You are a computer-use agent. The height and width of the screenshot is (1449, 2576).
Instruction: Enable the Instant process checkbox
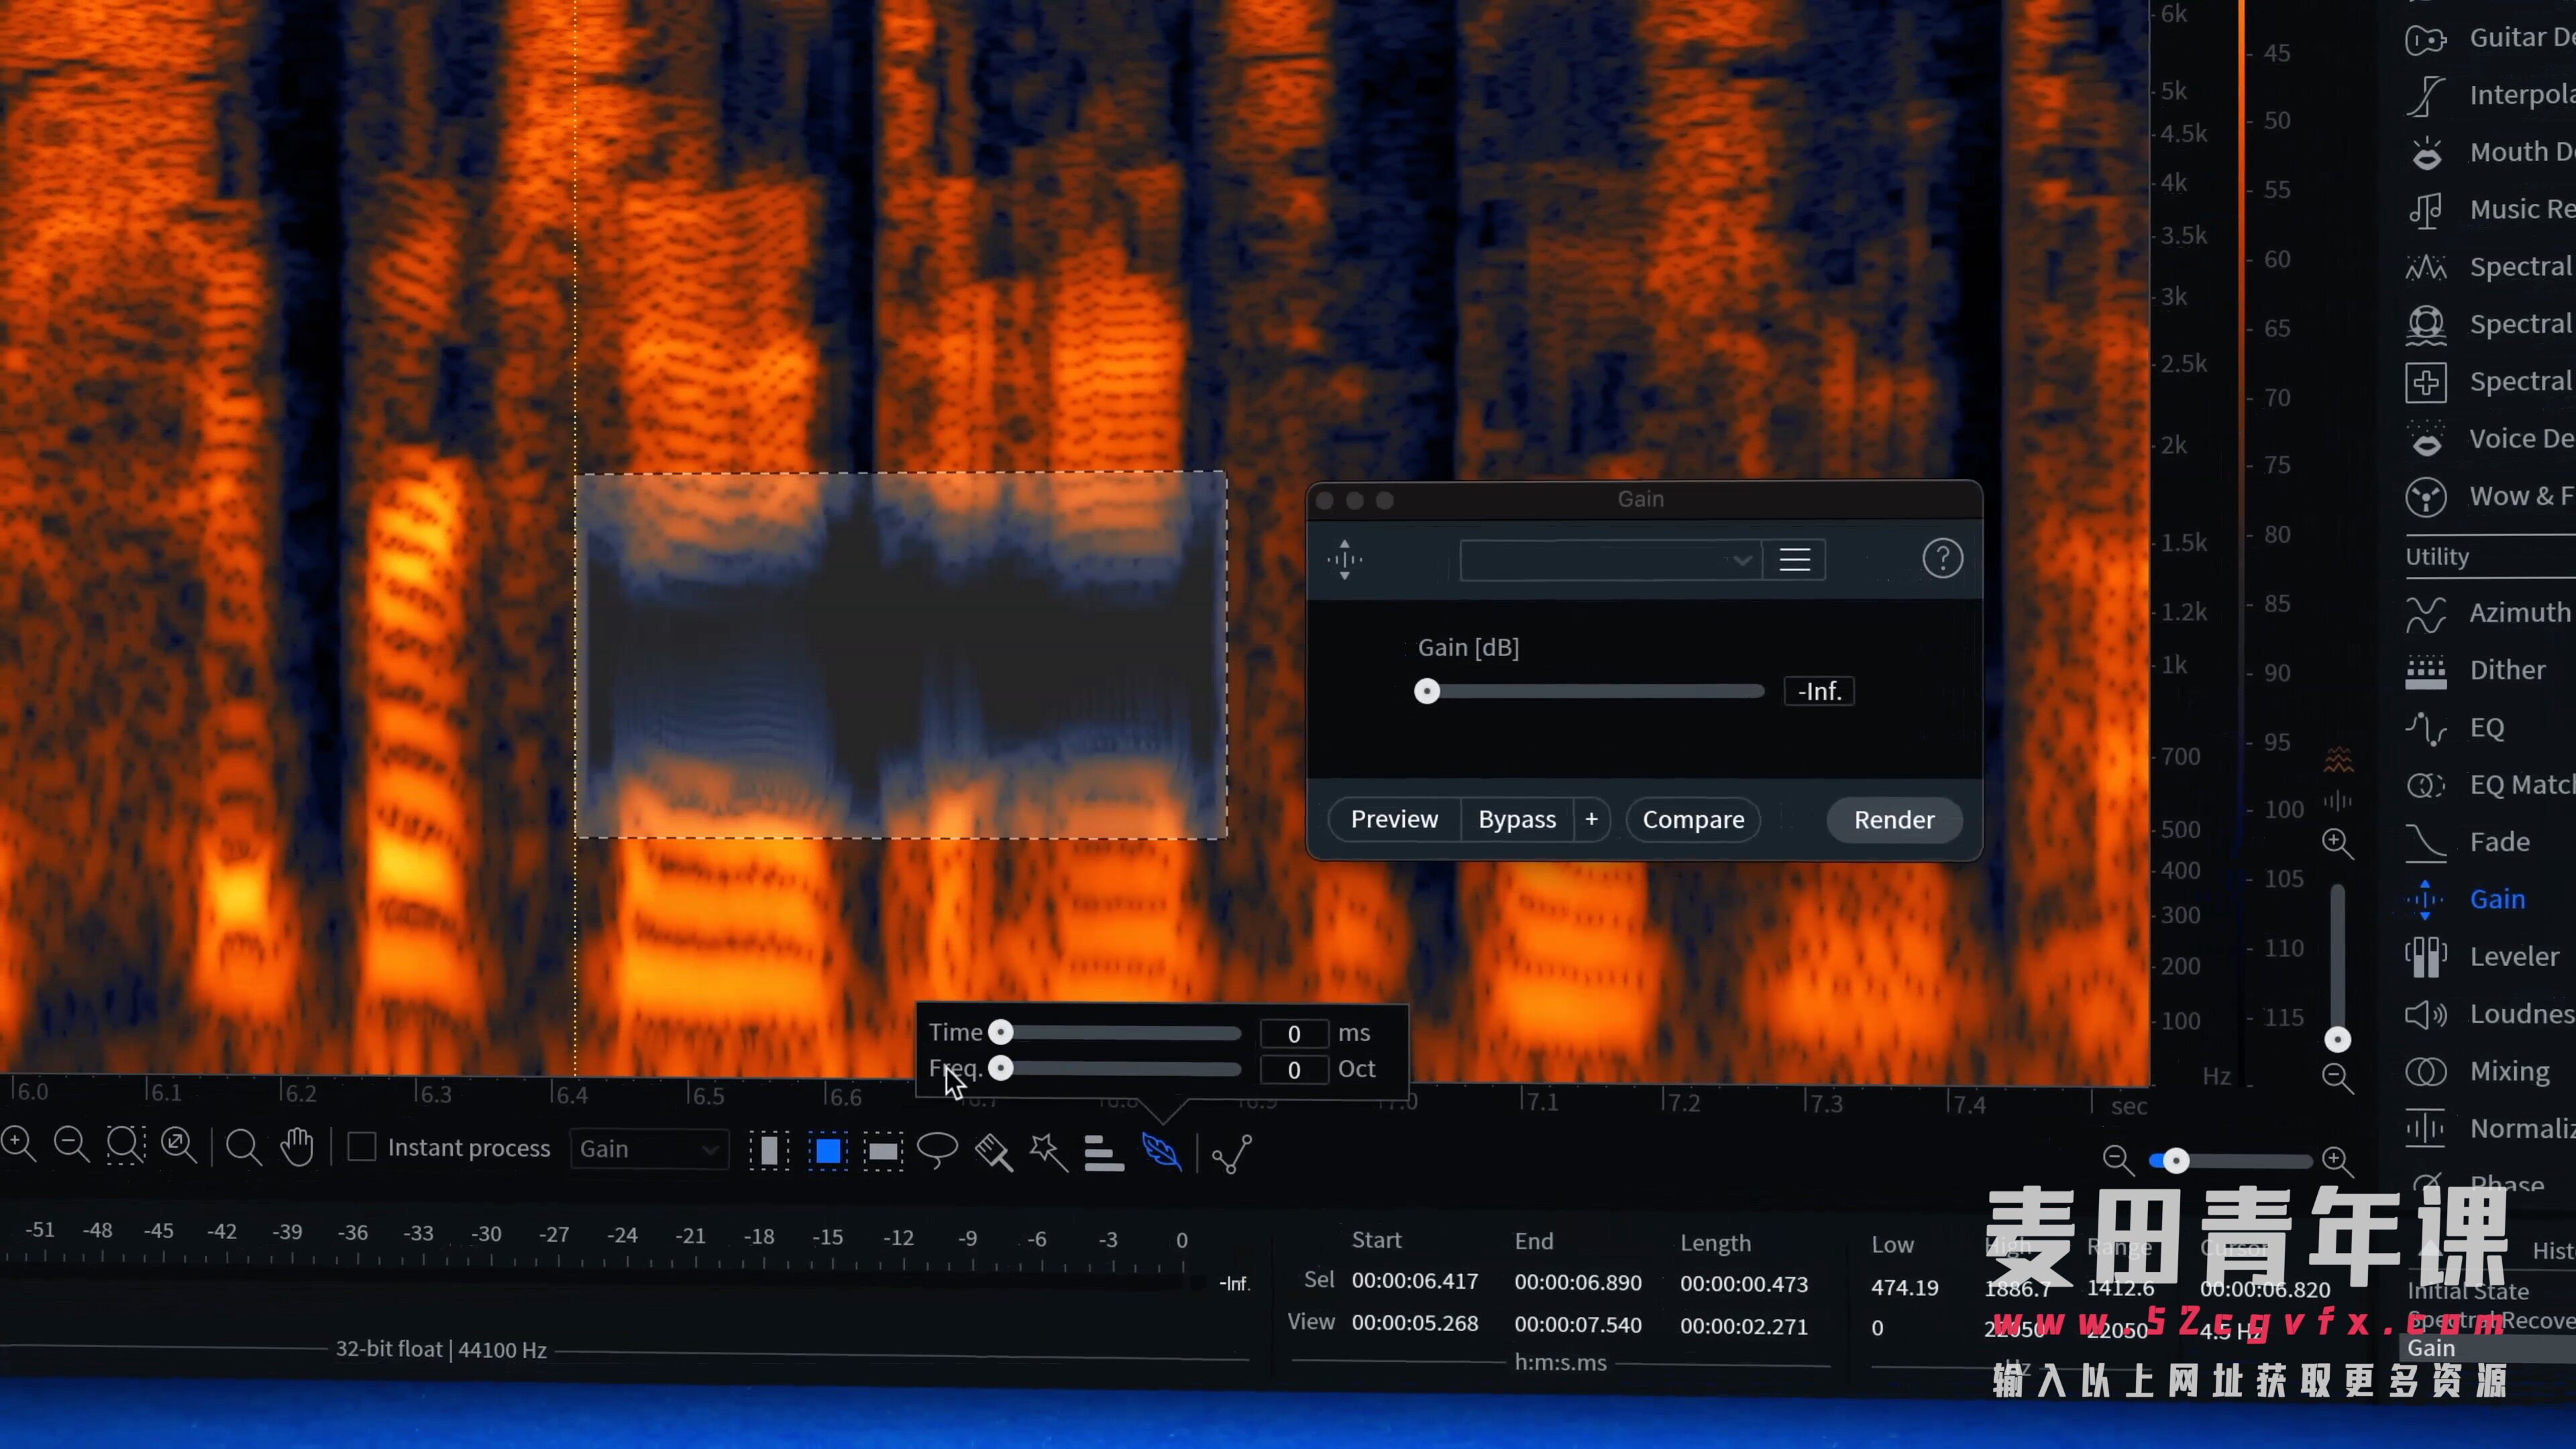point(362,1147)
